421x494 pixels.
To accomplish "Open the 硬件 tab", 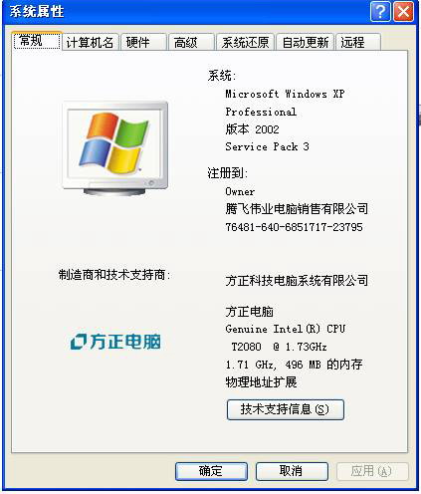I will pos(143,42).
